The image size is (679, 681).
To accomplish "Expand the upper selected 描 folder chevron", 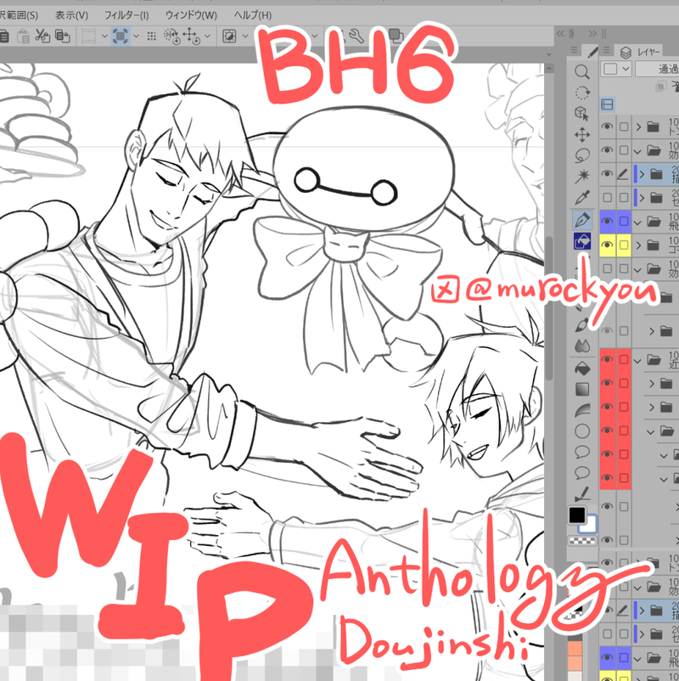I will click(642, 174).
